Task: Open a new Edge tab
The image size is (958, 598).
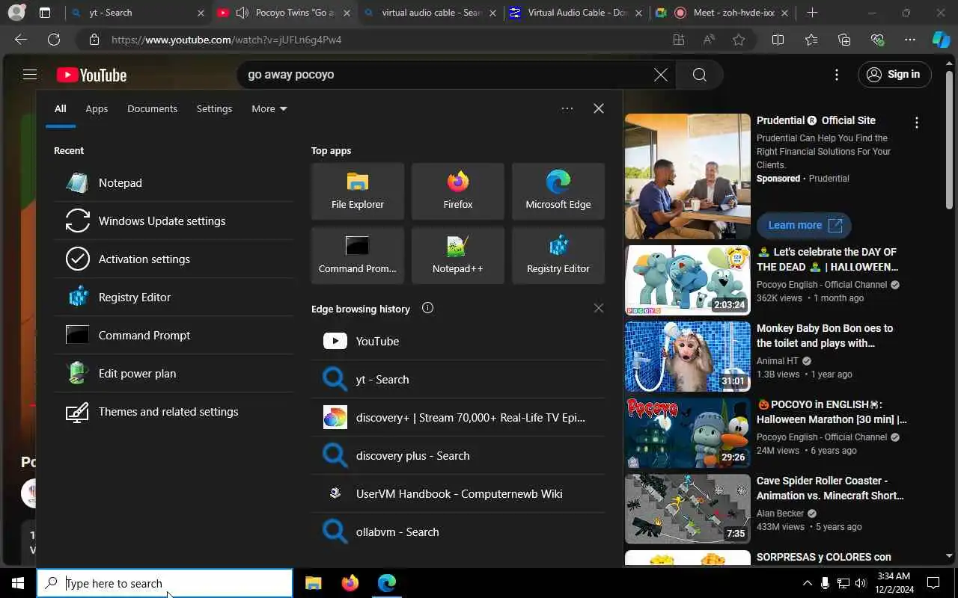Action: click(x=812, y=13)
